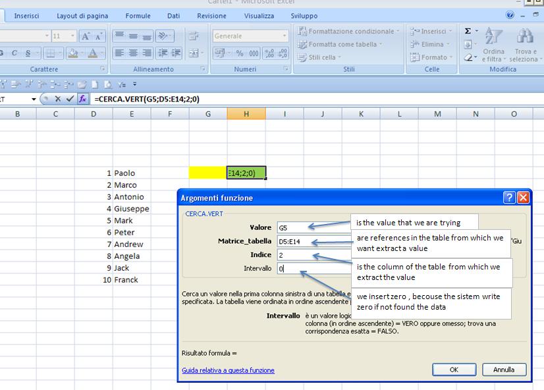Select the AutoSum Σ icon
The image size is (544, 390).
[468, 31]
